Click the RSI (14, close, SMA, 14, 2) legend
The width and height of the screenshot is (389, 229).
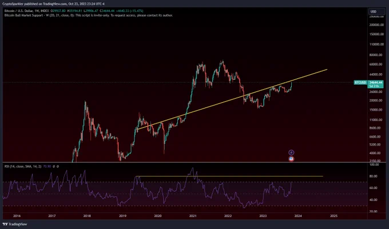[x=23, y=166]
